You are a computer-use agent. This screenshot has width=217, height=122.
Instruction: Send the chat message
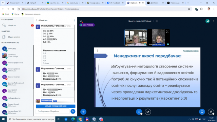click(x=73, y=111)
